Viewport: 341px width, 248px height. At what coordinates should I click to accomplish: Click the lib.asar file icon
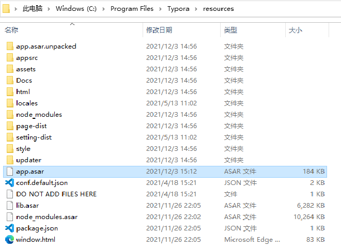point(10,205)
